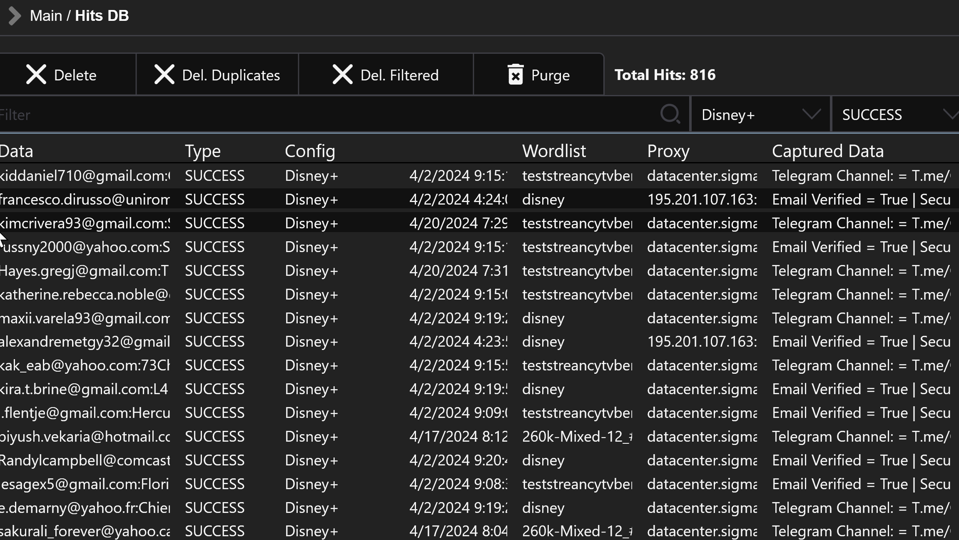Click the Disney+ dropdown chevron arrow
This screenshot has height=540, width=959.
point(811,114)
